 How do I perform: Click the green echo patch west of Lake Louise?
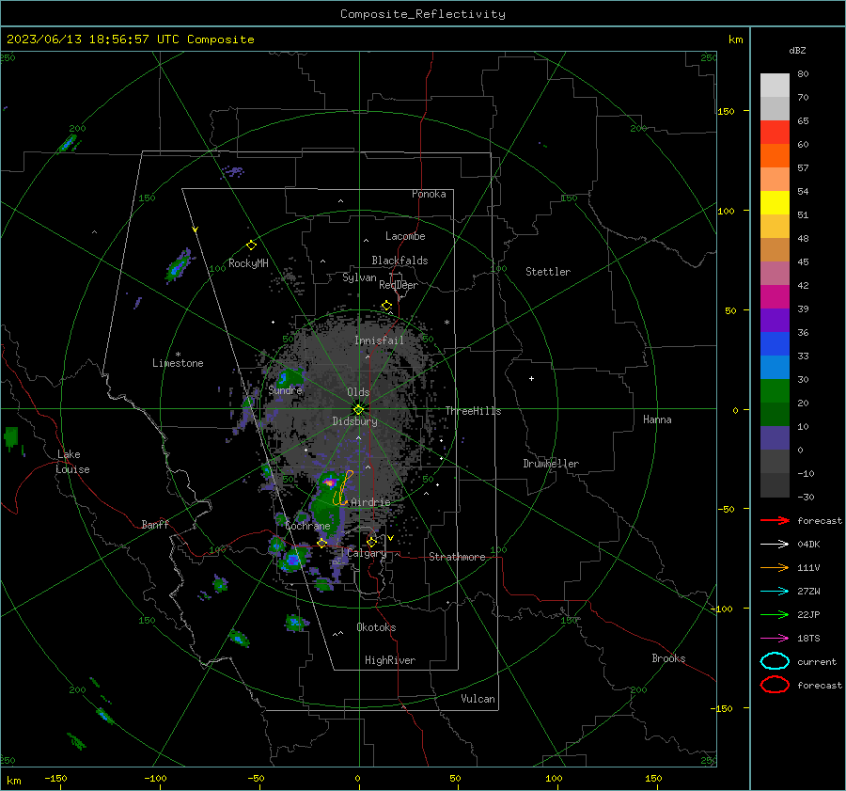point(10,438)
